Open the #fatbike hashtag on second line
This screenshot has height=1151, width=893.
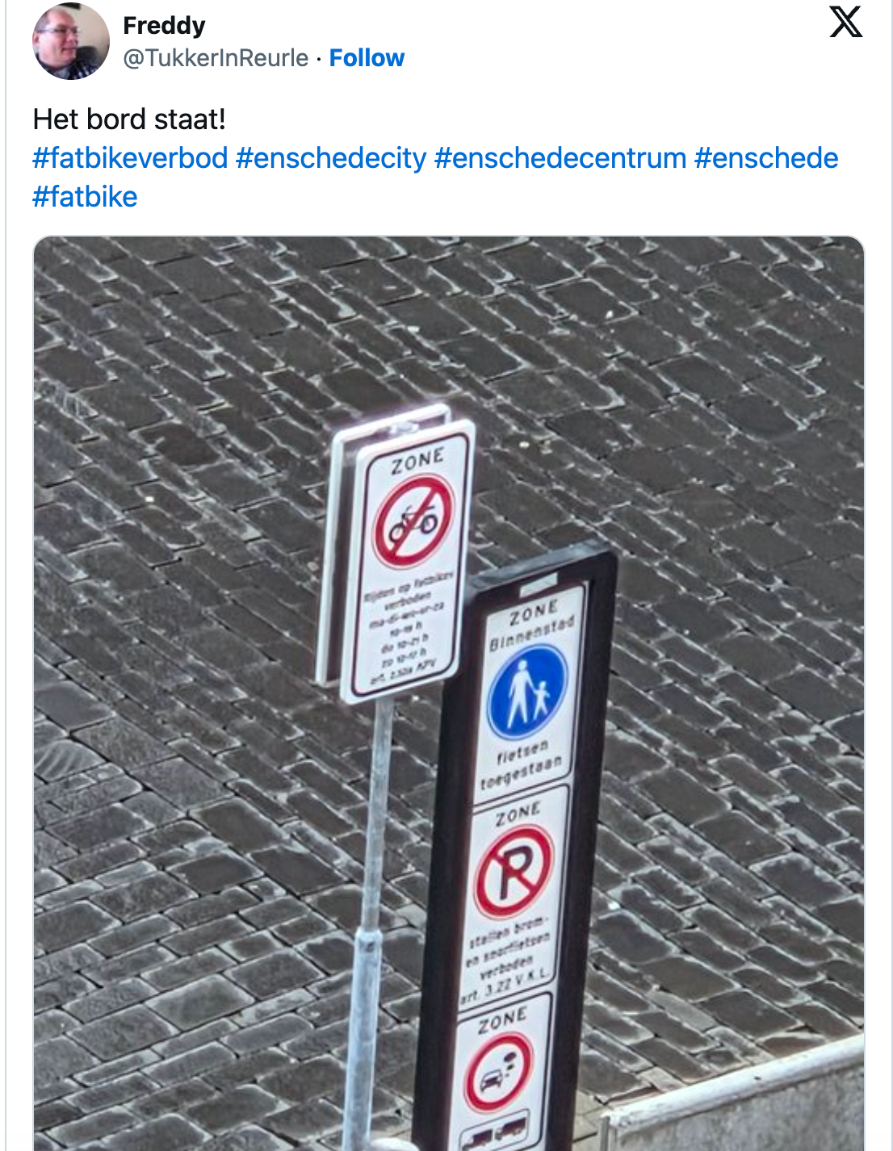(85, 197)
